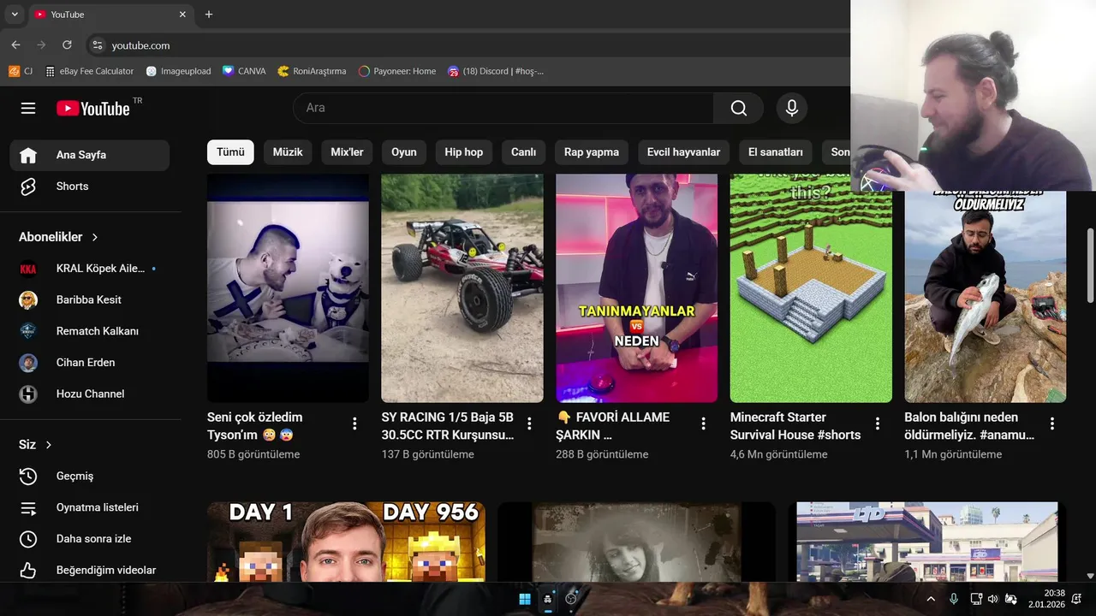Image resolution: width=1096 pixels, height=616 pixels.
Task: Open Beğendiğim videolar liked videos
Action: 90,570
